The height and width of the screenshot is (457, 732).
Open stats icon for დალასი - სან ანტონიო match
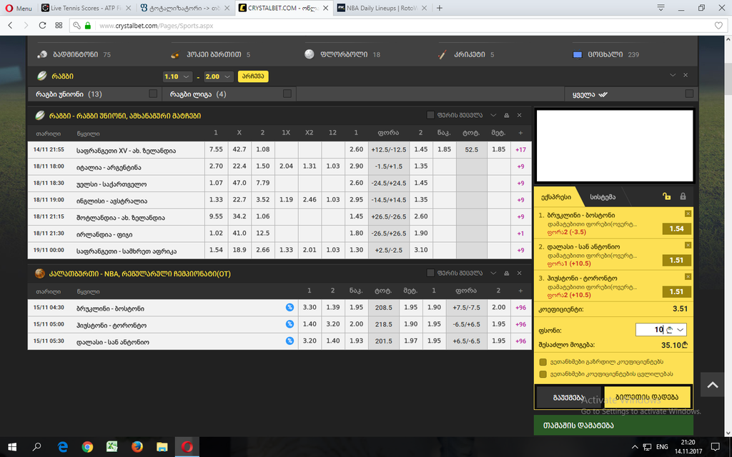click(x=290, y=341)
